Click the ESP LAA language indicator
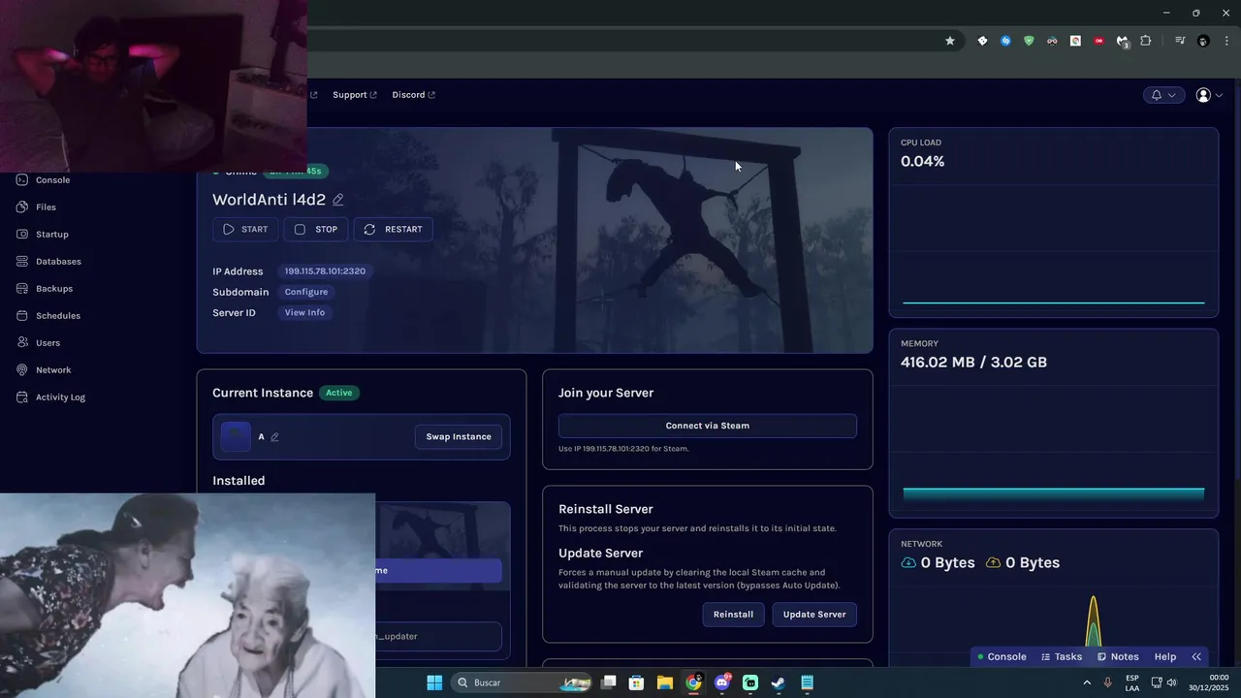The width and height of the screenshot is (1241, 698). (x=1132, y=682)
